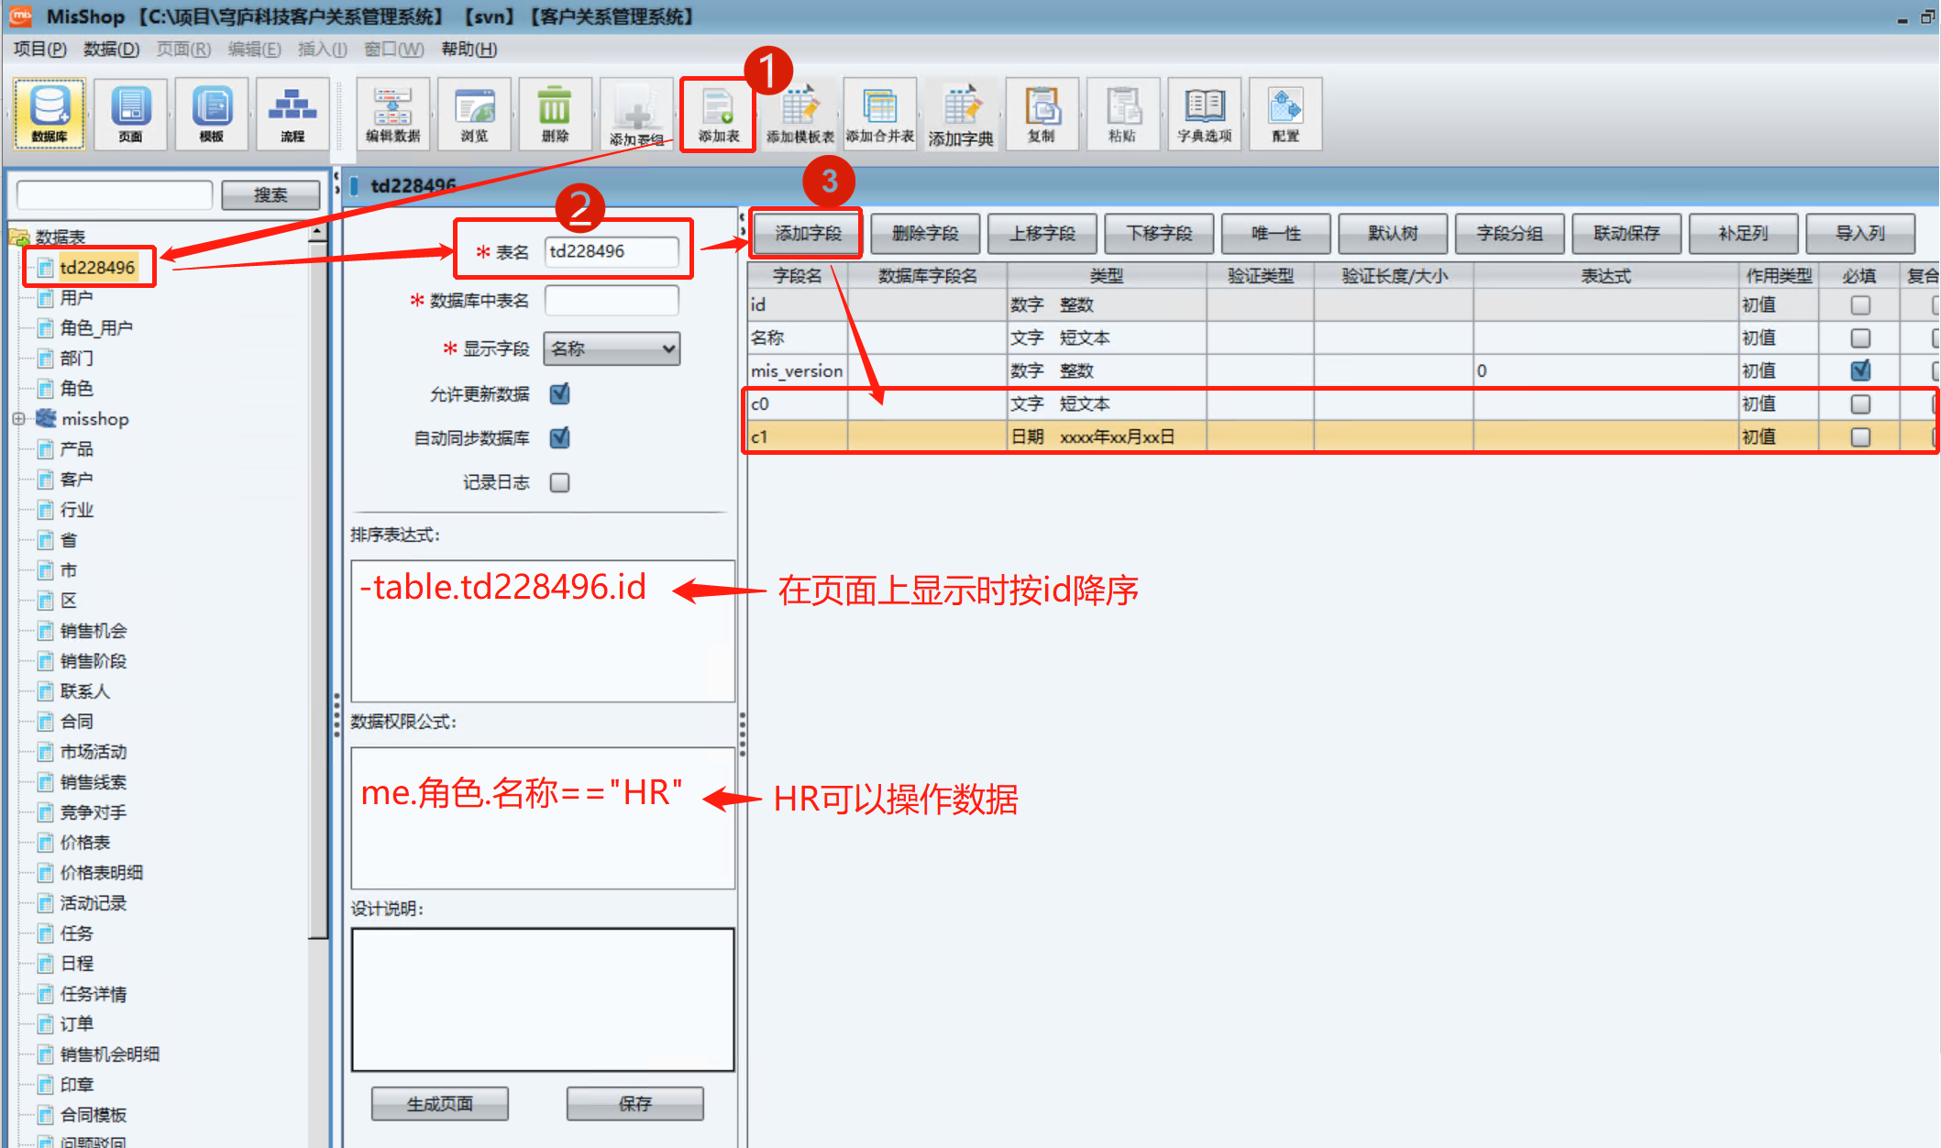1941x1148 pixels.
Task: Enable the 记录日志 checkbox
Action: pyautogui.click(x=559, y=482)
